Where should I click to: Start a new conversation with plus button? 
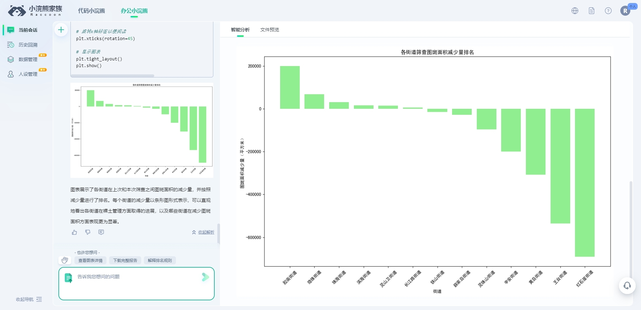tap(61, 30)
